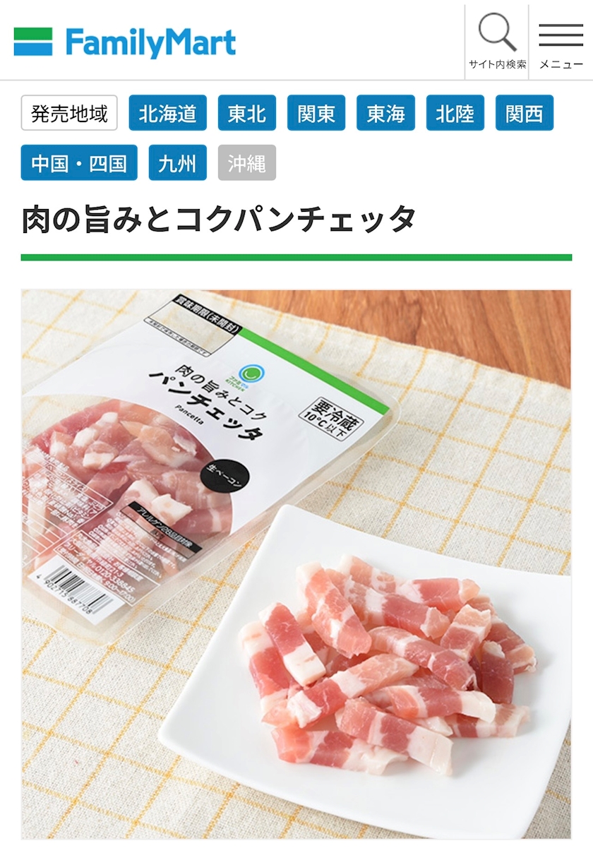Select the 中国・四国 region tag
The width and height of the screenshot is (593, 860).
(79, 163)
